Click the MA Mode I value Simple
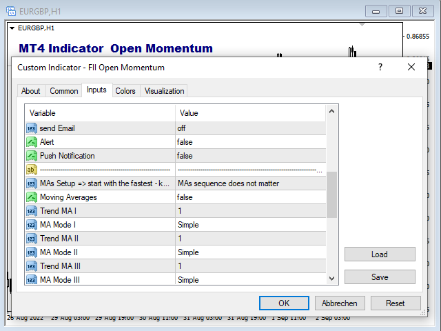 pos(188,225)
